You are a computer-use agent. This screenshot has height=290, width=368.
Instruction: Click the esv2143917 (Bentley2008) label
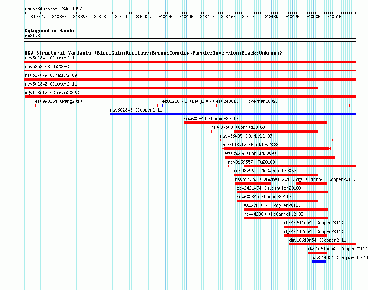251,145
